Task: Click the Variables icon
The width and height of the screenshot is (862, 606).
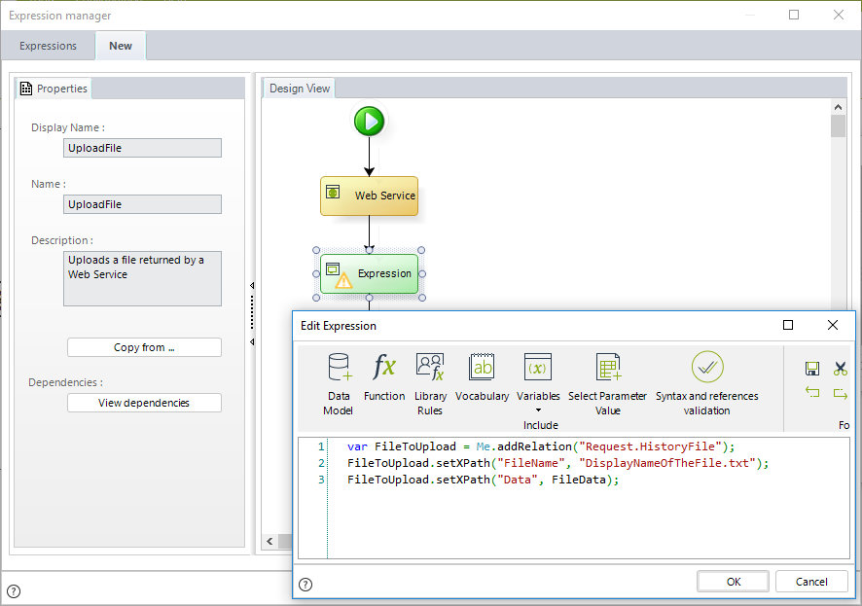Action: coord(538,367)
